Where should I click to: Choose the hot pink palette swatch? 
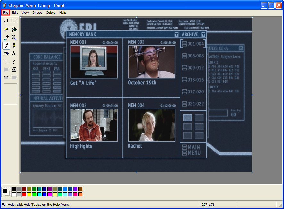coord(75,195)
